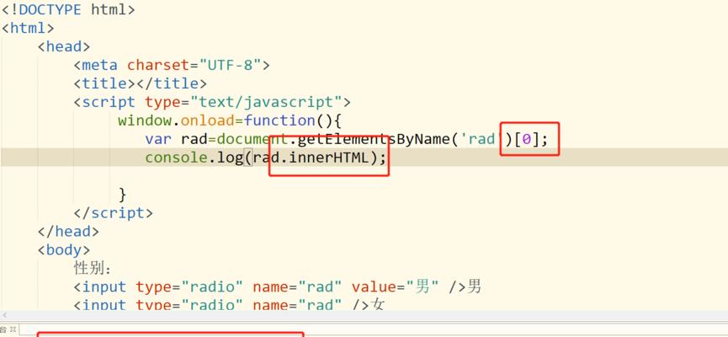The height and width of the screenshot is (337, 728).
Task: Click the opening <body> tag
Action: point(64,249)
